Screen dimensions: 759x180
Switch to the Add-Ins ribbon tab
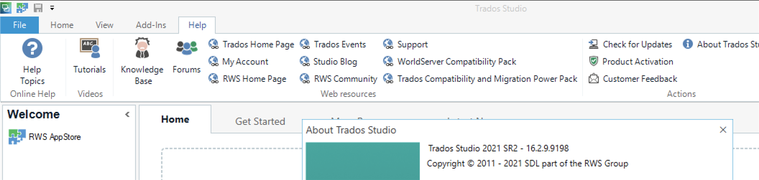click(151, 25)
